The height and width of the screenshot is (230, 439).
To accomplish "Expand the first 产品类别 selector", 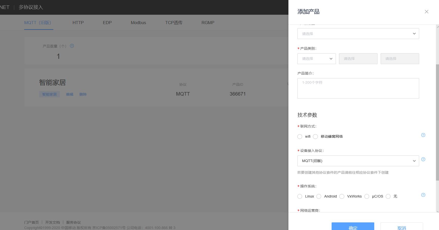I will [316, 59].
